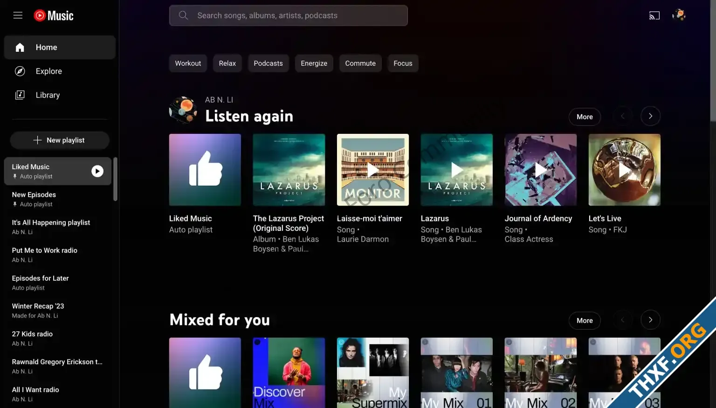Open The Lazarus Project album cover

tap(289, 170)
